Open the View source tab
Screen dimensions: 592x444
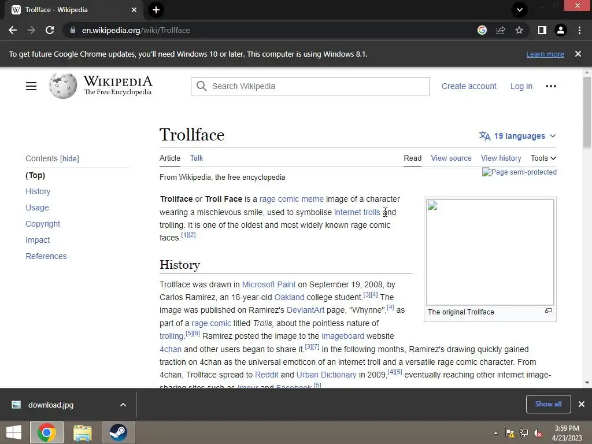(451, 158)
